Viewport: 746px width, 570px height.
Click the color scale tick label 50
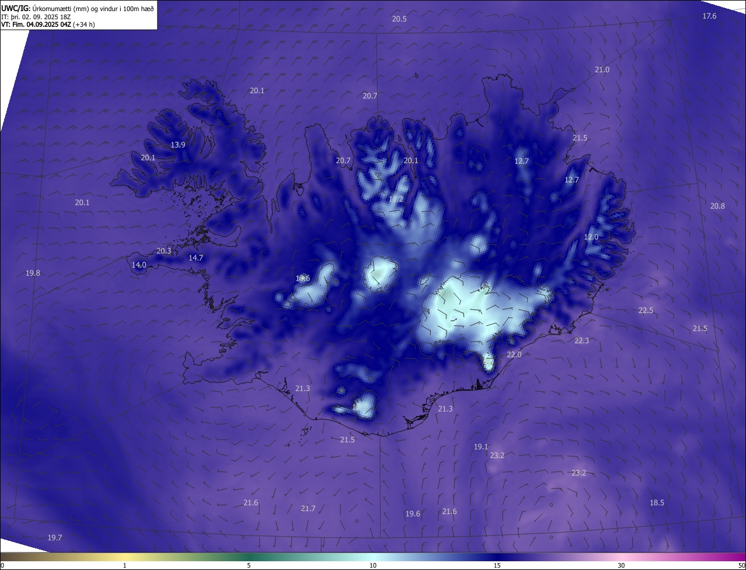click(741, 565)
